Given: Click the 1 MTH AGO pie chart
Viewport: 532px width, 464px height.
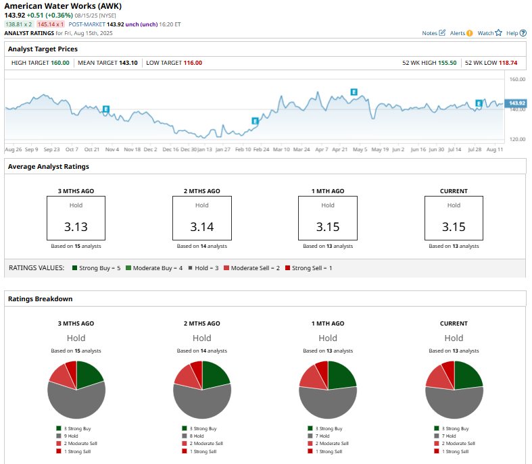Looking at the screenshot, I should [328, 390].
